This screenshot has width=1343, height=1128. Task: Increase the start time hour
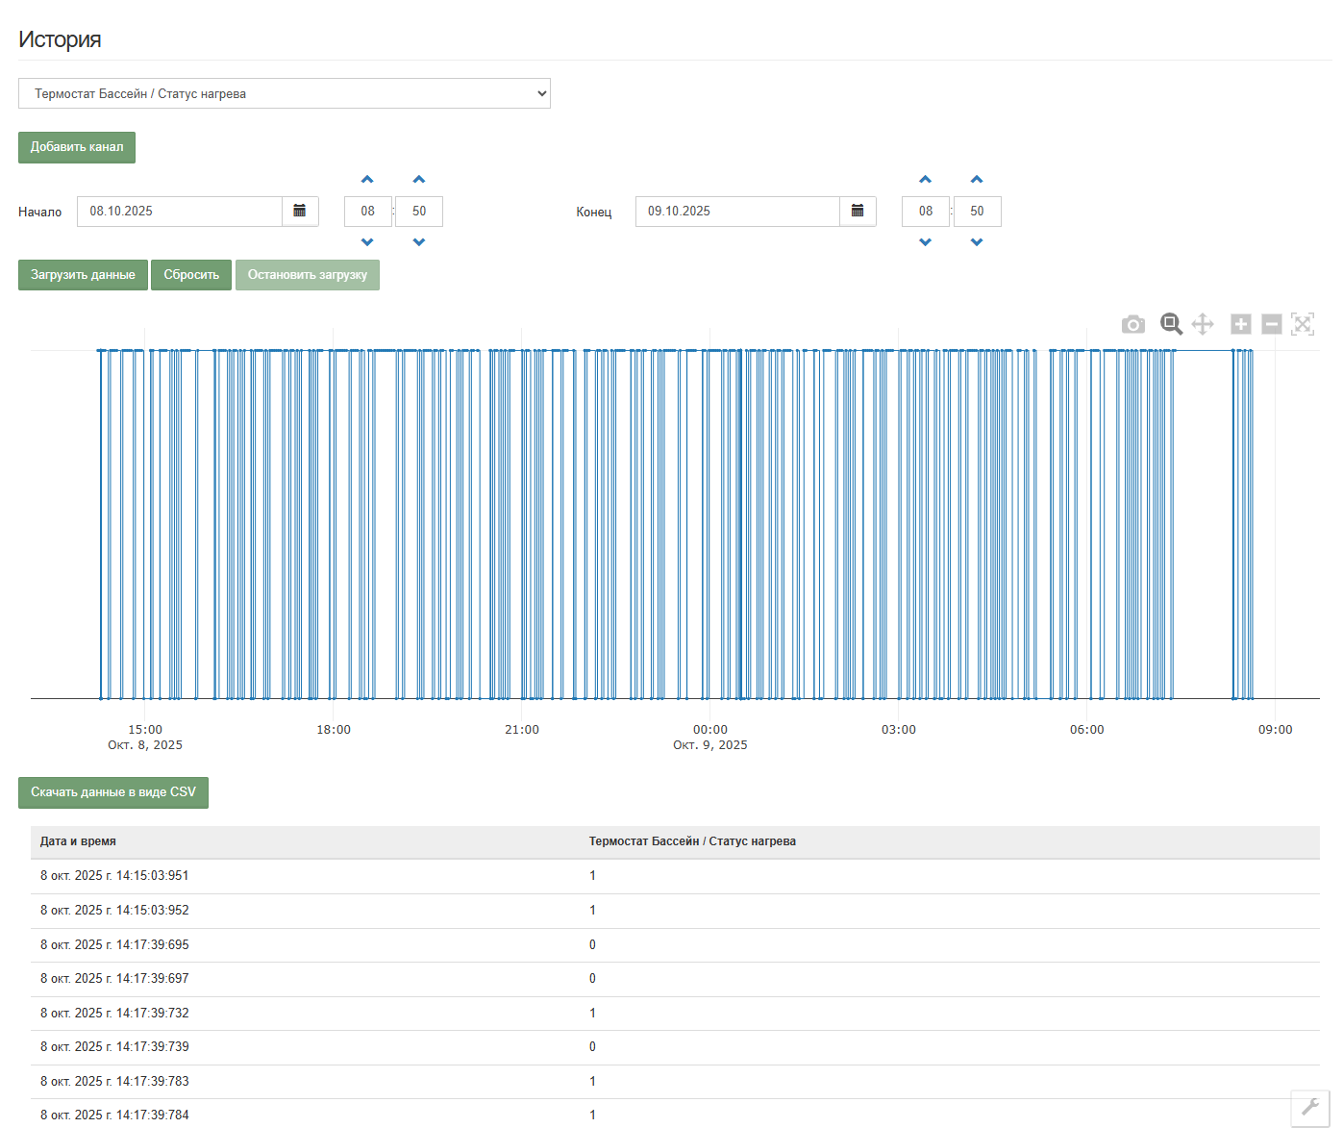[367, 180]
